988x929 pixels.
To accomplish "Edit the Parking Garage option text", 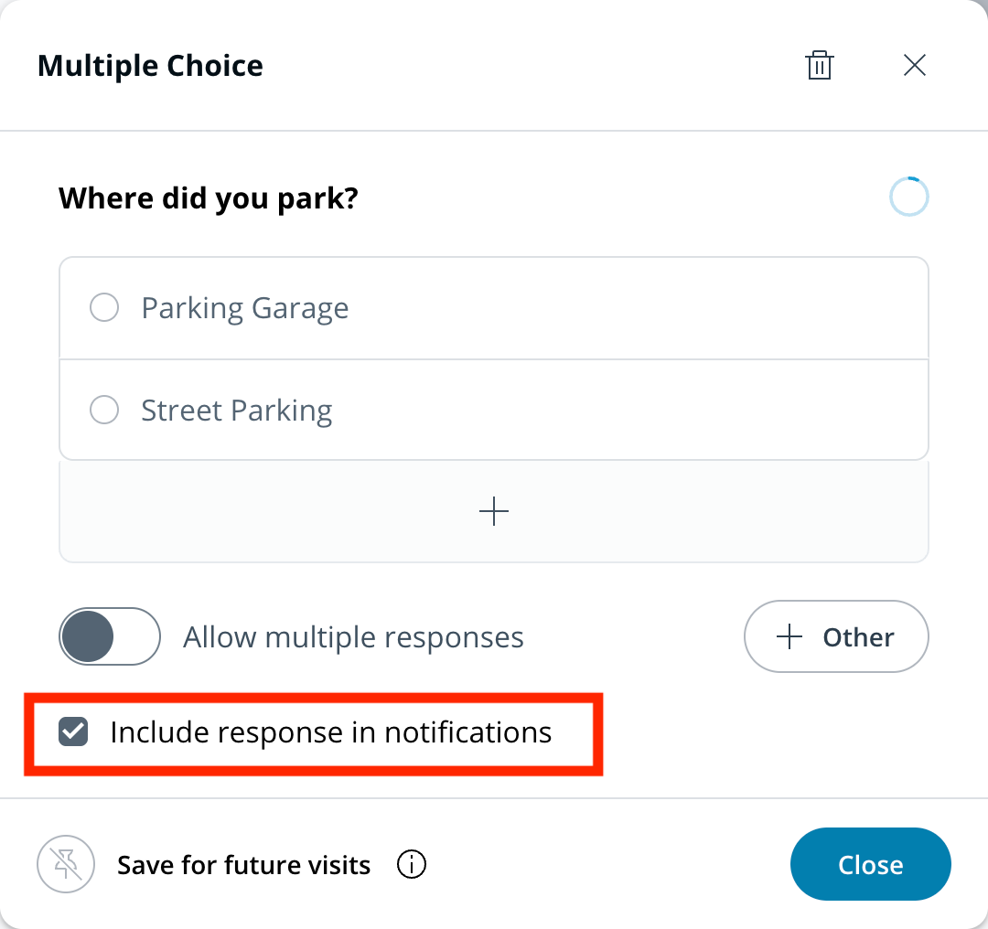I will (245, 308).
